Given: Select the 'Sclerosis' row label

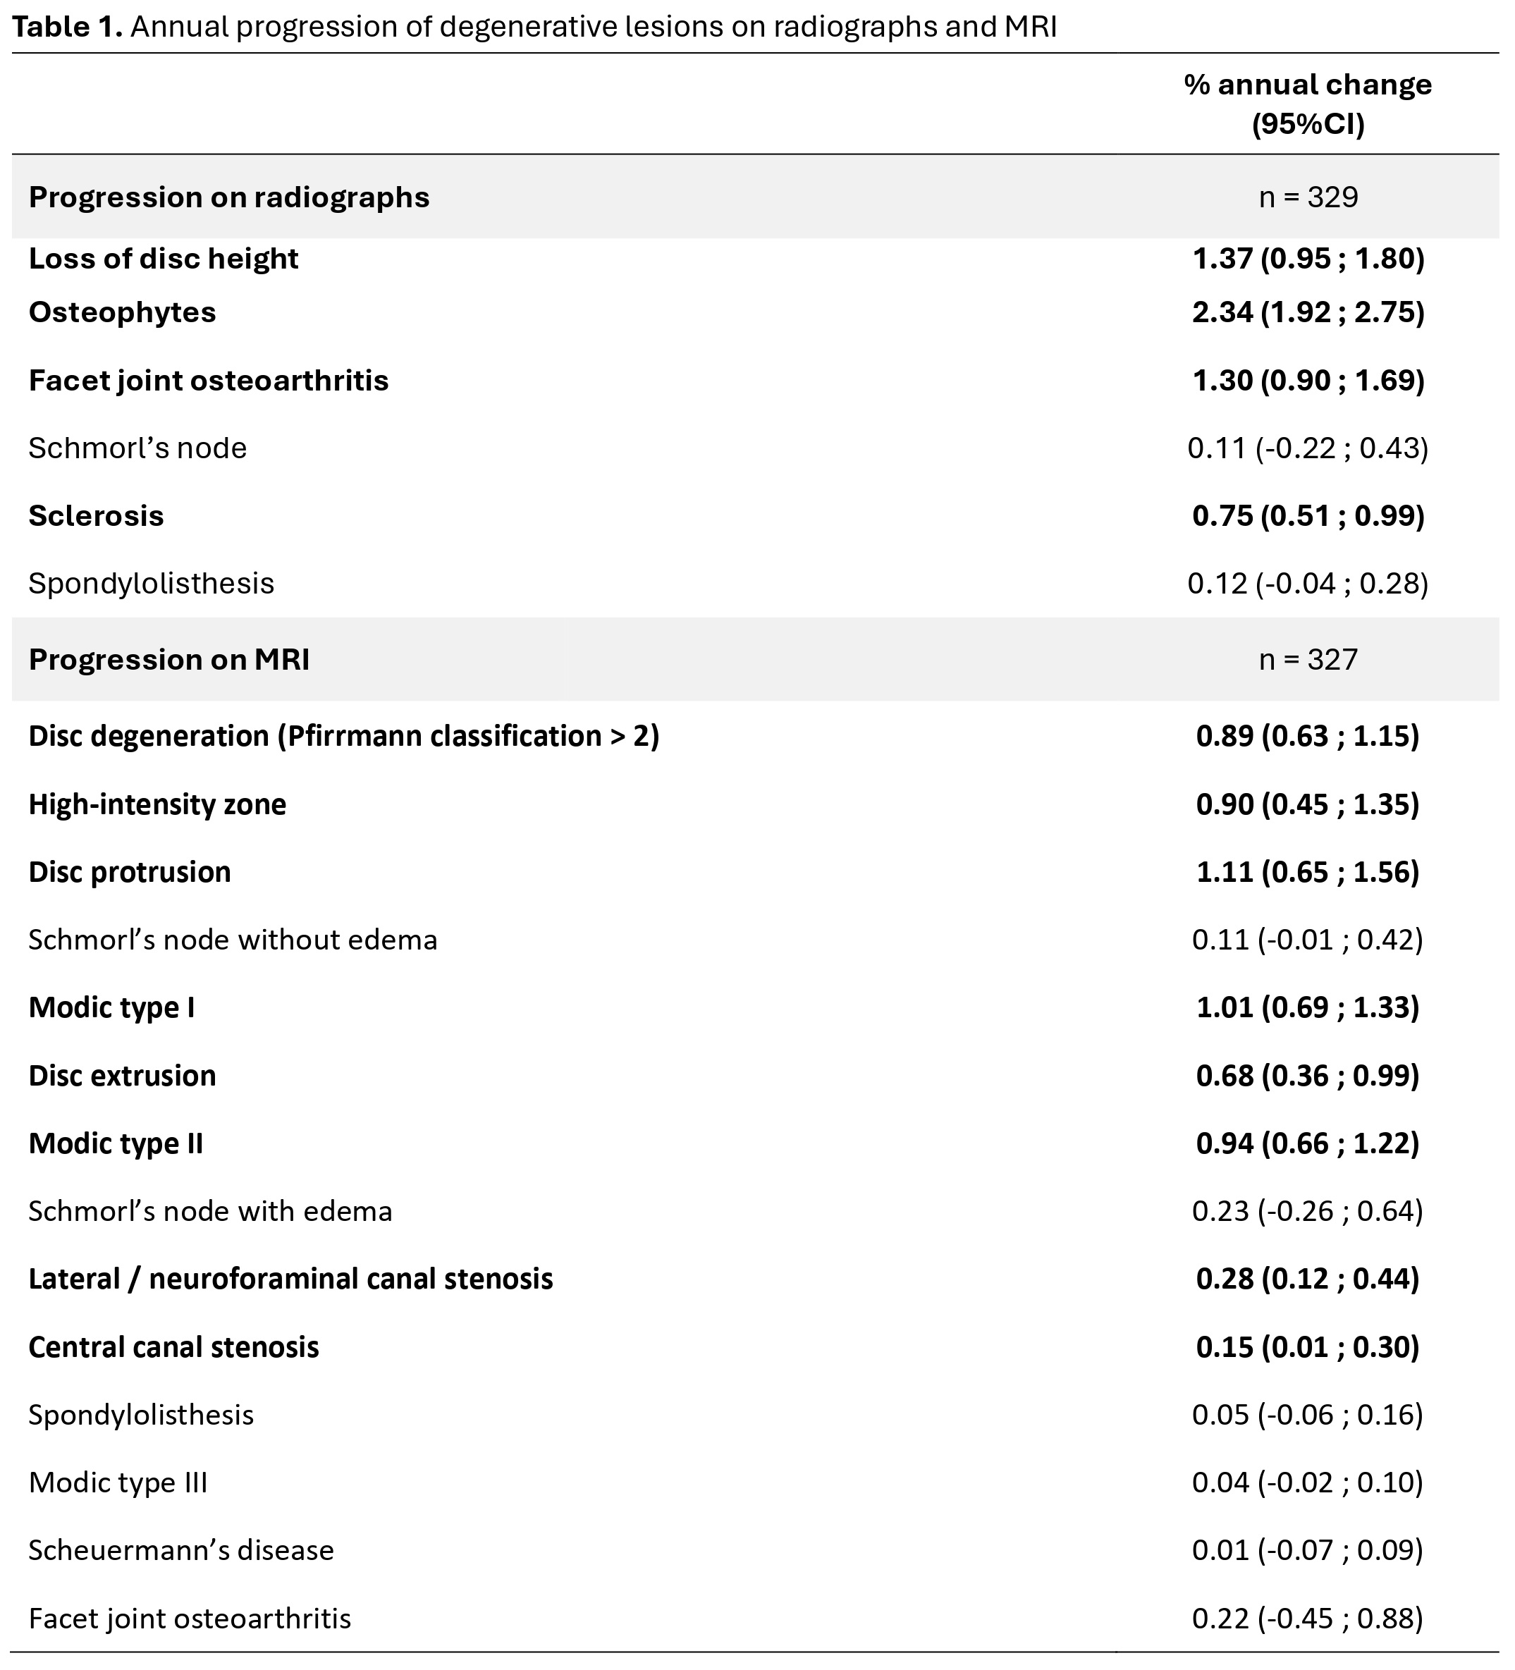Looking at the screenshot, I should [96, 515].
